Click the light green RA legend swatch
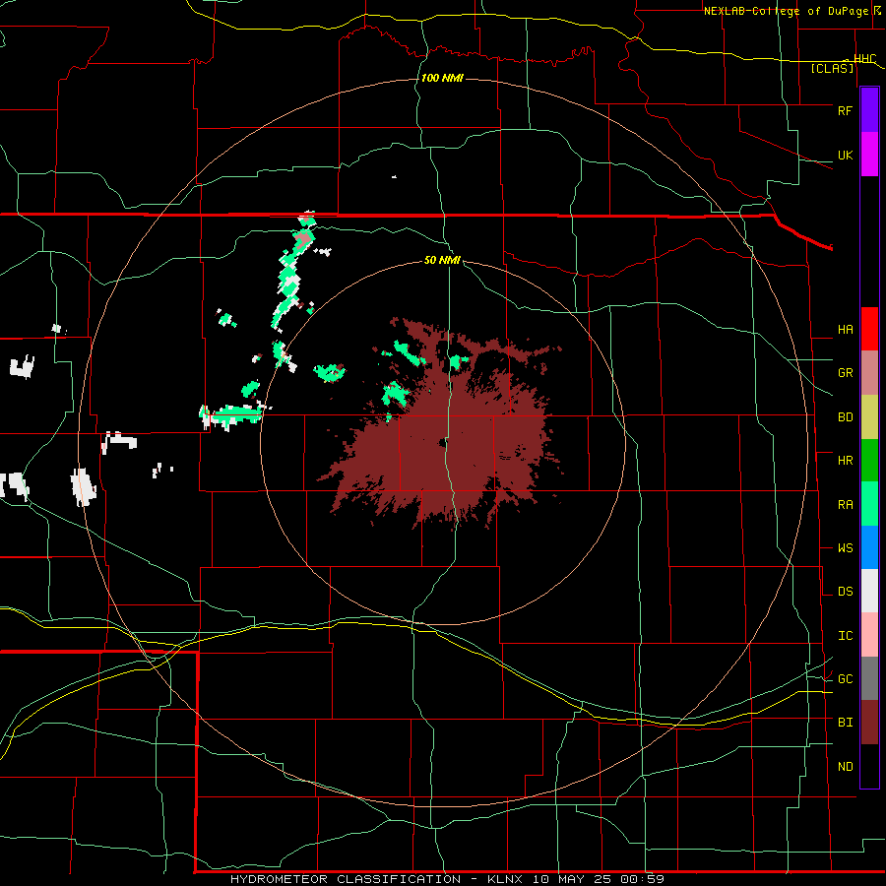Screen dimensions: 886x886 (869, 504)
